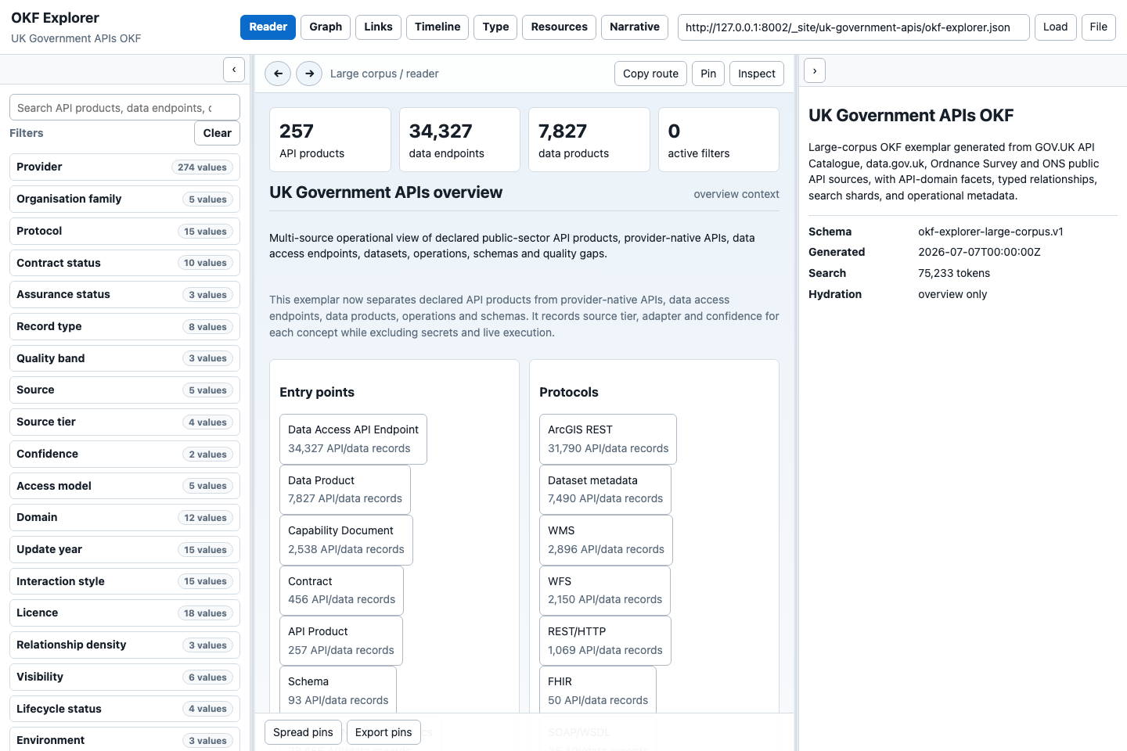Select the Contract entry point
Viewport: 1127px width, 751px height.
pyautogui.click(x=341, y=591)
